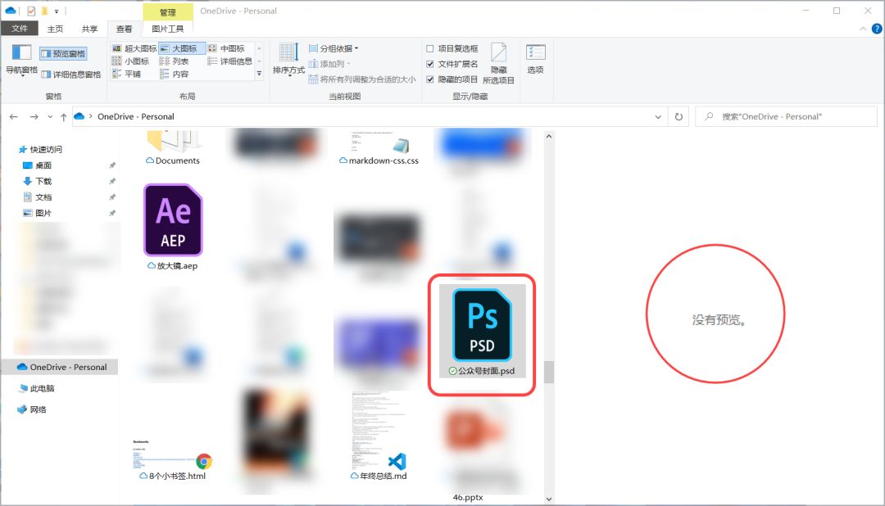This screenshot has width=885, height=506.
Task: Open folder options (选项)
Action: 535,59
